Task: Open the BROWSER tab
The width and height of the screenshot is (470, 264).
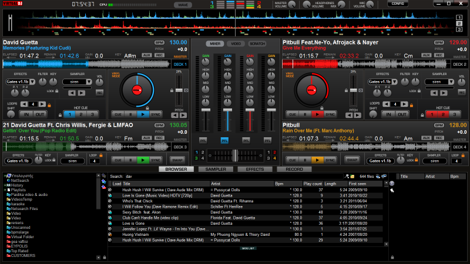Action: coord(176,169)
